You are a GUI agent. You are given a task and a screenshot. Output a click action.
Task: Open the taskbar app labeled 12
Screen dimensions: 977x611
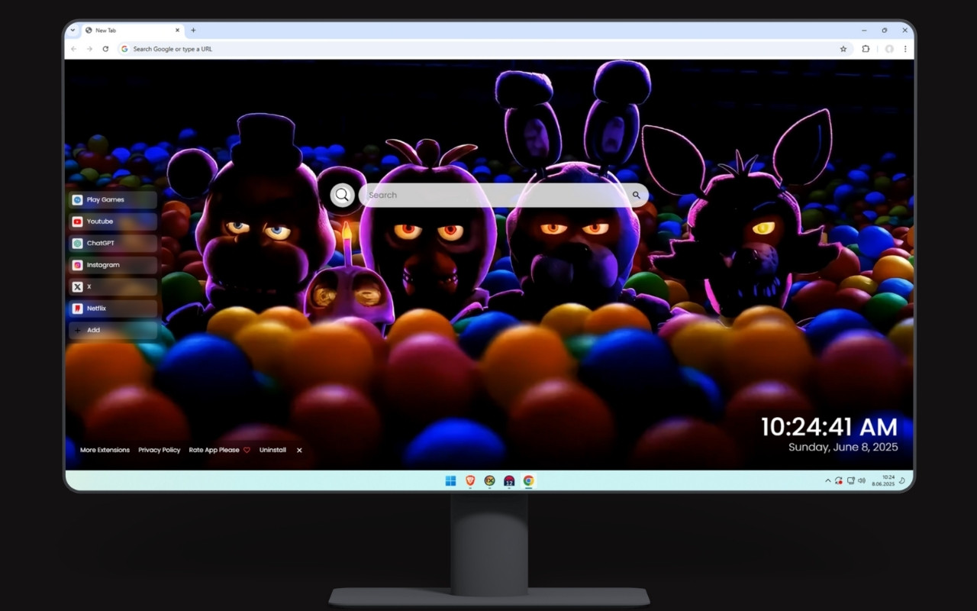tap(509, 480)
